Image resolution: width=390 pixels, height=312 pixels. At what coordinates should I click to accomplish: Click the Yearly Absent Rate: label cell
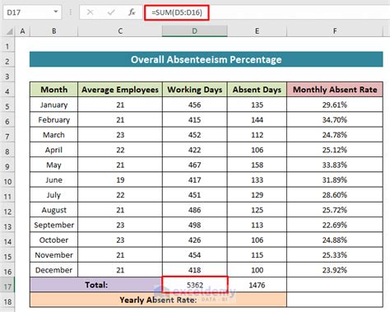point(158,300)
